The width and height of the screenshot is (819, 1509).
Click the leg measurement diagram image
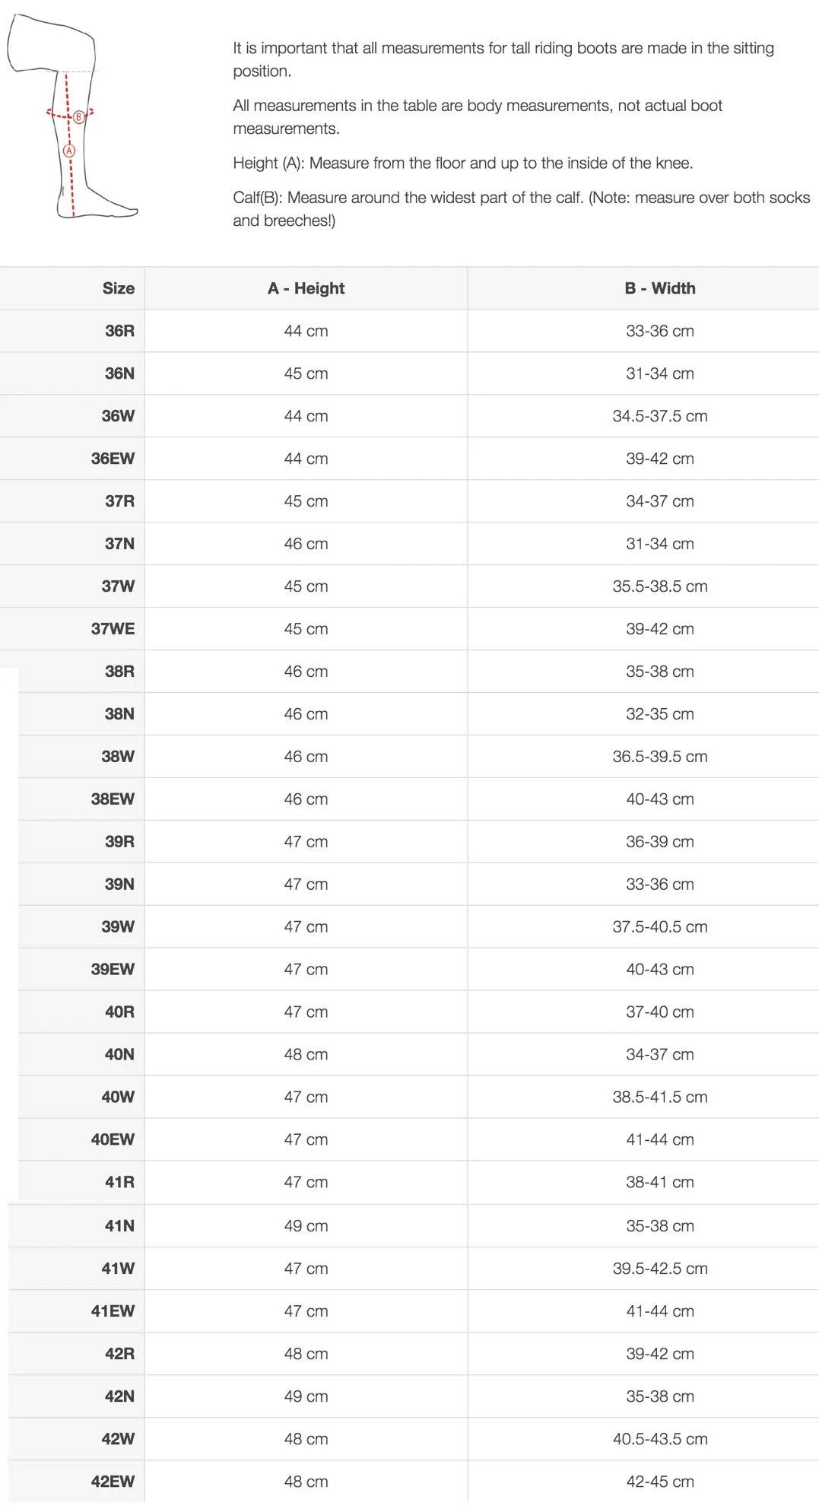[73, 116]
